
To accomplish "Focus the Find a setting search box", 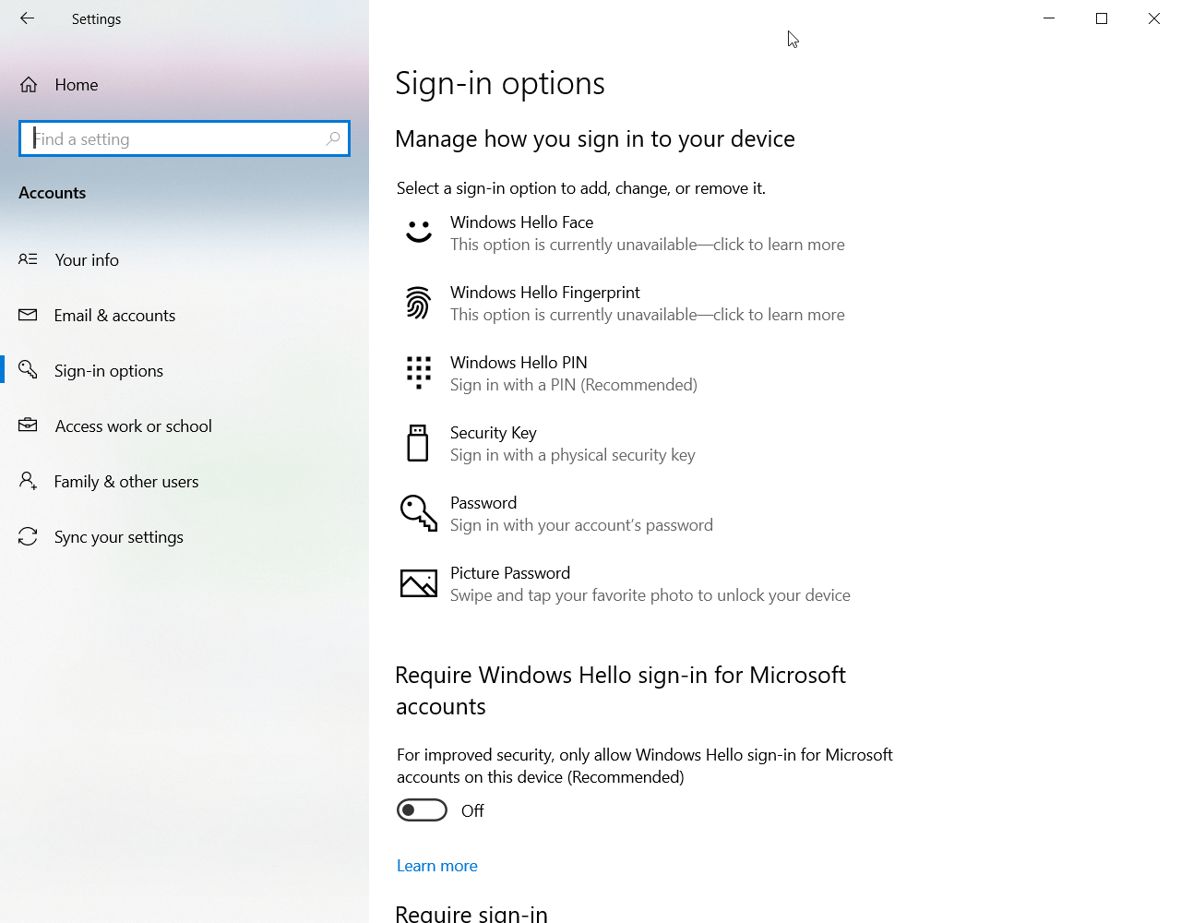I will point(185,138).
